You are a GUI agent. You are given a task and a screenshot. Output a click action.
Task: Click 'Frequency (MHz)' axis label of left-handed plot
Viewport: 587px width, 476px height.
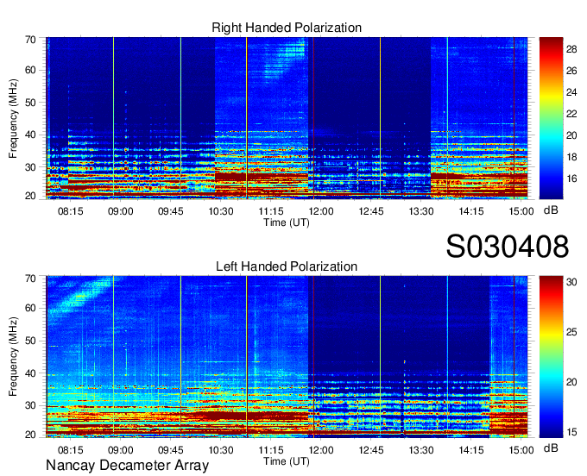tap(13, 357)
